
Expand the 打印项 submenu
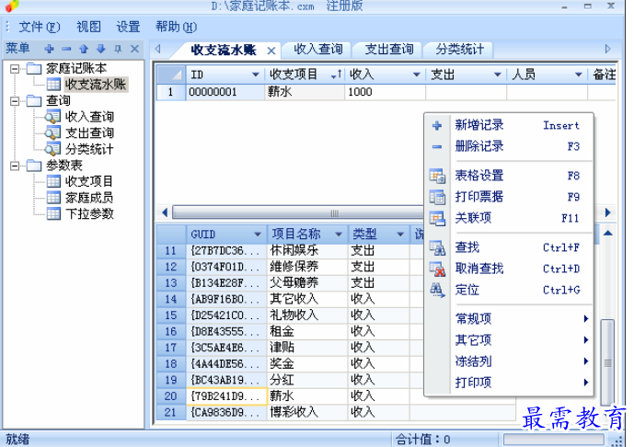[509, 383]
